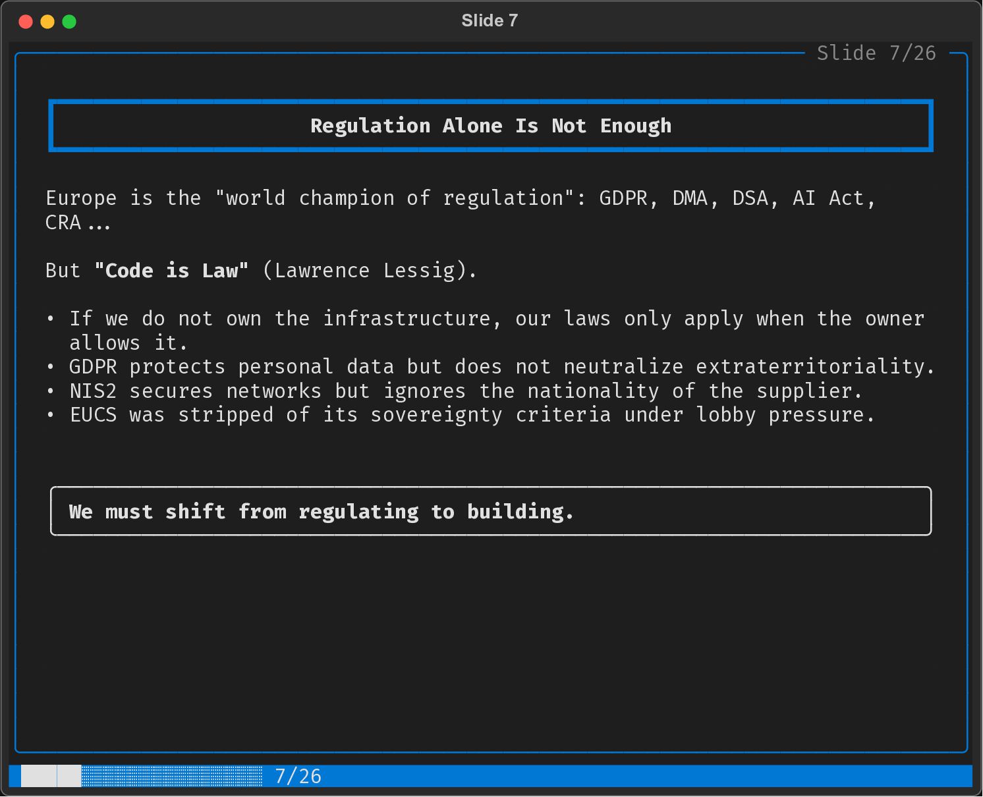Click the EUCS sovereignty criteria bullet
Screen dimensions: 983x797
click(x=472, y=415)
